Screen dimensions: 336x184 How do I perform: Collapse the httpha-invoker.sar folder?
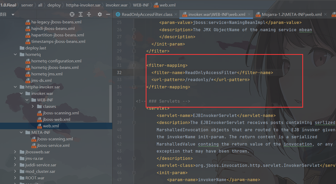[x=15, y=87]
